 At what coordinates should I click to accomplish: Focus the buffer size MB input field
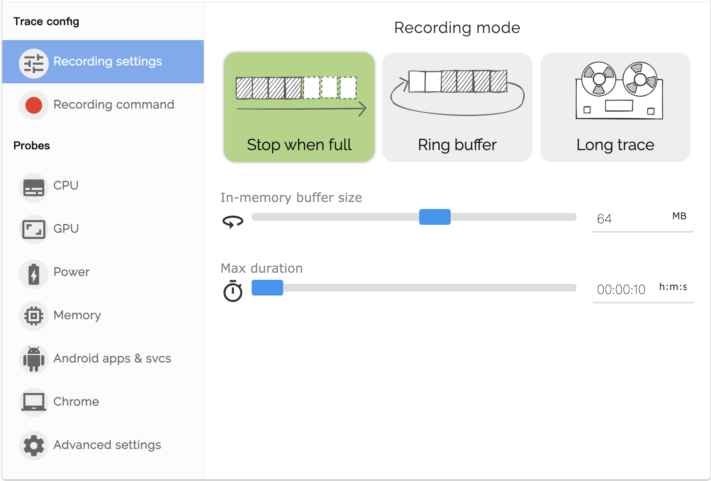pyautogui.click(x=643, y=219)
